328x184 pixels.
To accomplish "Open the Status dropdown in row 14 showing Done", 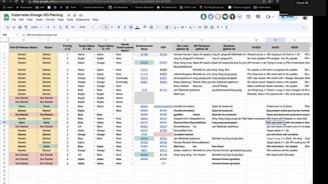I will pos(56,106).
